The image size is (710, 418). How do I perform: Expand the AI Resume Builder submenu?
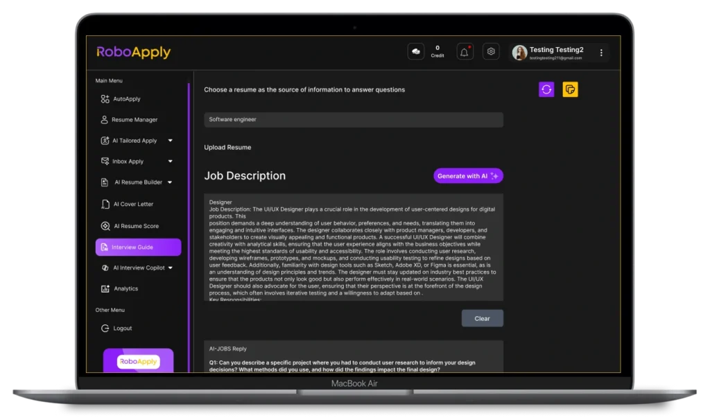(171, 182)
